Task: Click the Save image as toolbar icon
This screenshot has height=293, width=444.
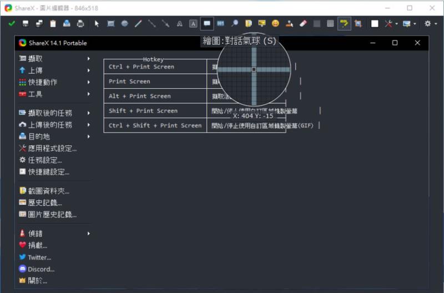Action: click(x=39, y=23)
